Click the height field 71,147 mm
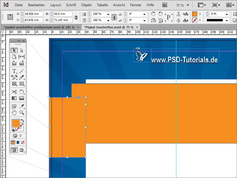Viewport: 237px width, 178px height. 63,20
